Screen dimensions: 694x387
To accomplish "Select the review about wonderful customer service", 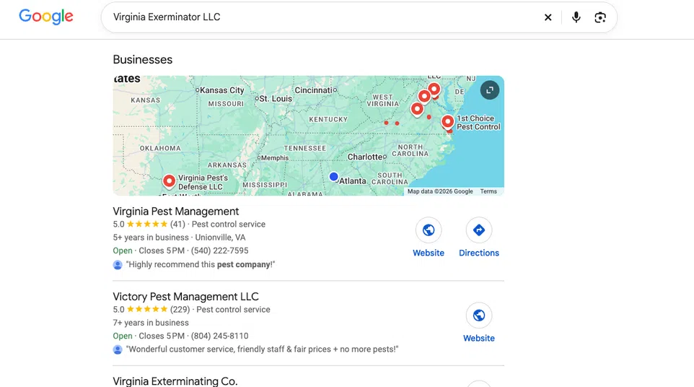I will click(x=262, y=349).
